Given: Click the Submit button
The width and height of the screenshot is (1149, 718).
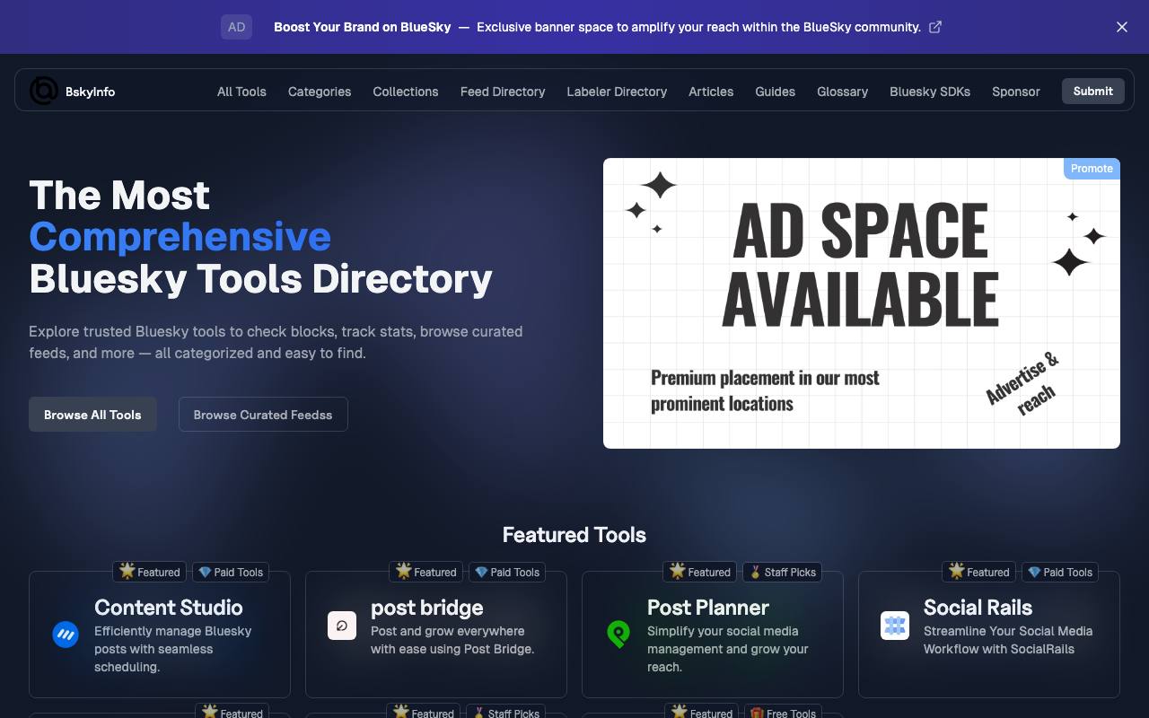Looking at the screenshot, I should click(1093, 91).
